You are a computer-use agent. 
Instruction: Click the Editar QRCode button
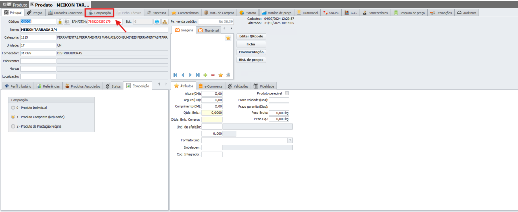[250, 36]
